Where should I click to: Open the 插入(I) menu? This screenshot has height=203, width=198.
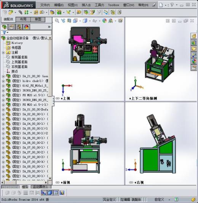tap(86, 5)
